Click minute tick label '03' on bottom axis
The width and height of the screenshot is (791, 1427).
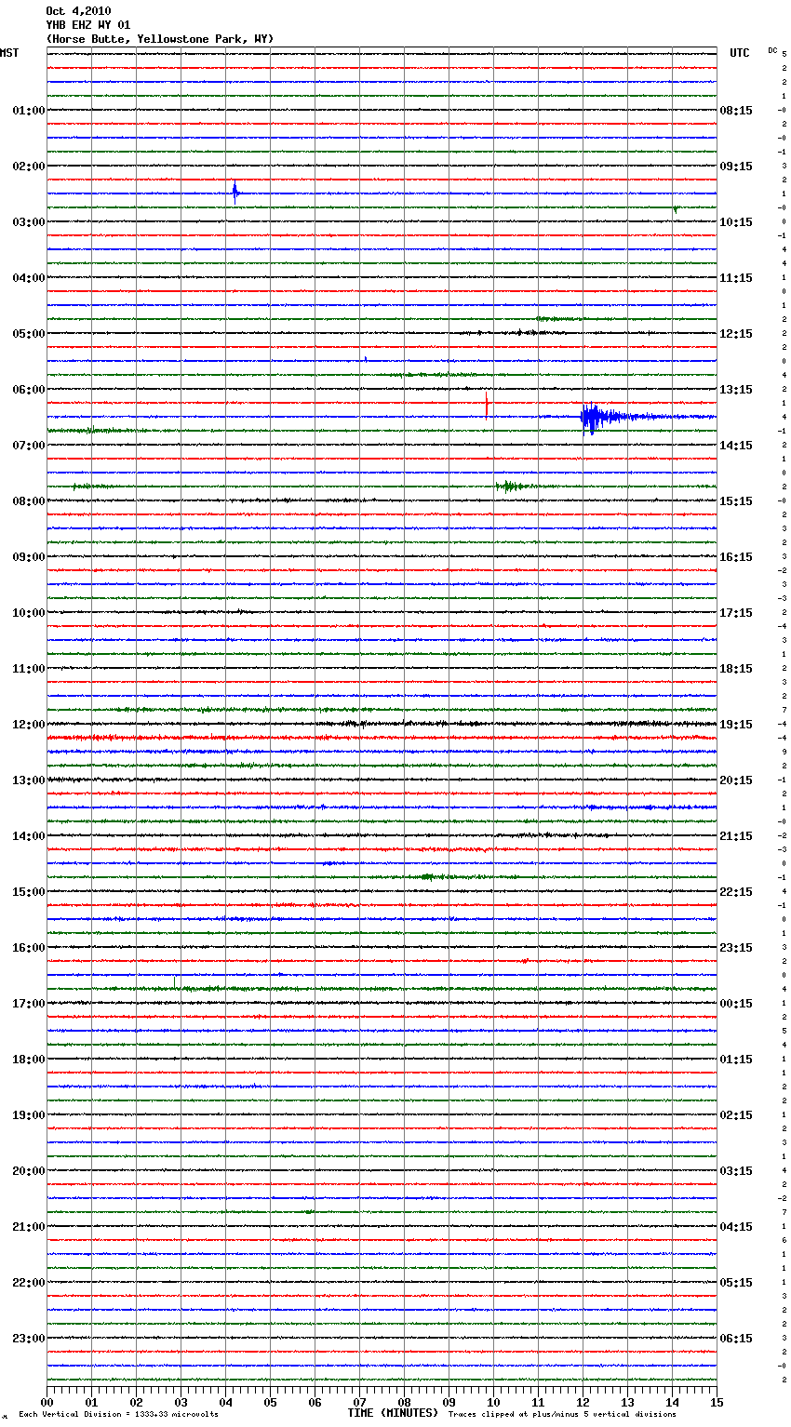pyautogui.click(x=181, y=1402)
